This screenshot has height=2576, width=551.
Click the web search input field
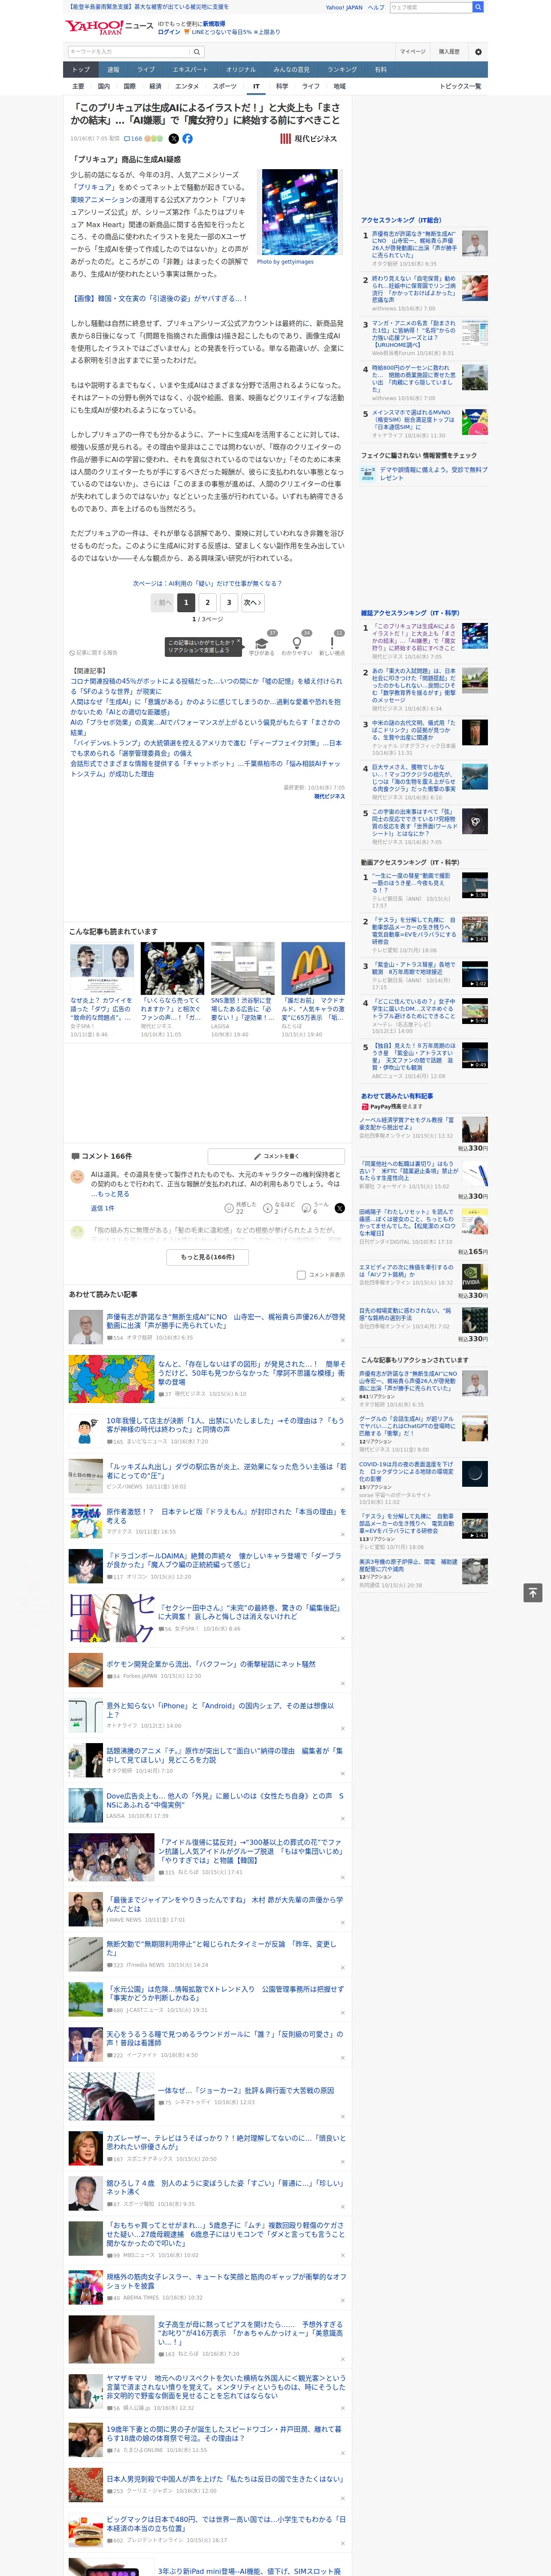431,7
